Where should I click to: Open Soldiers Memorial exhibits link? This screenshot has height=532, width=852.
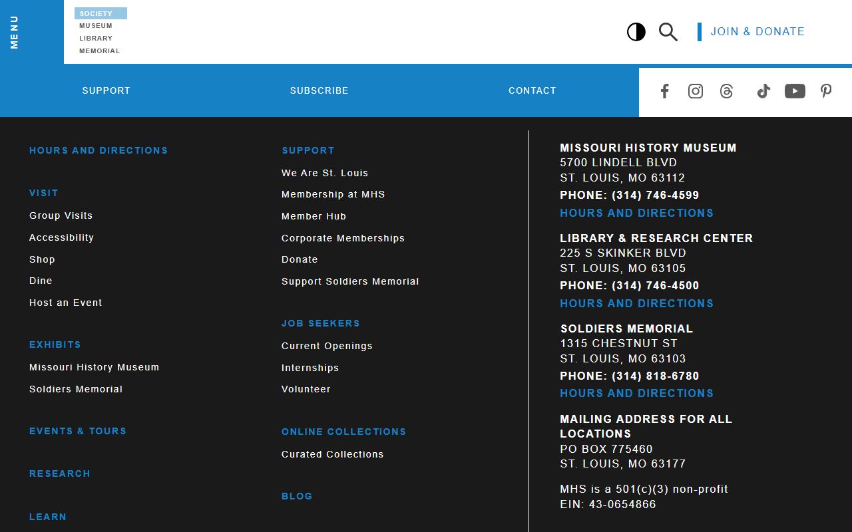point(76,389)
